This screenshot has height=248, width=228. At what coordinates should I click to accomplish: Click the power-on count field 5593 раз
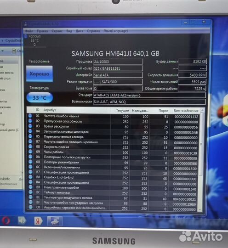point(192,82)
